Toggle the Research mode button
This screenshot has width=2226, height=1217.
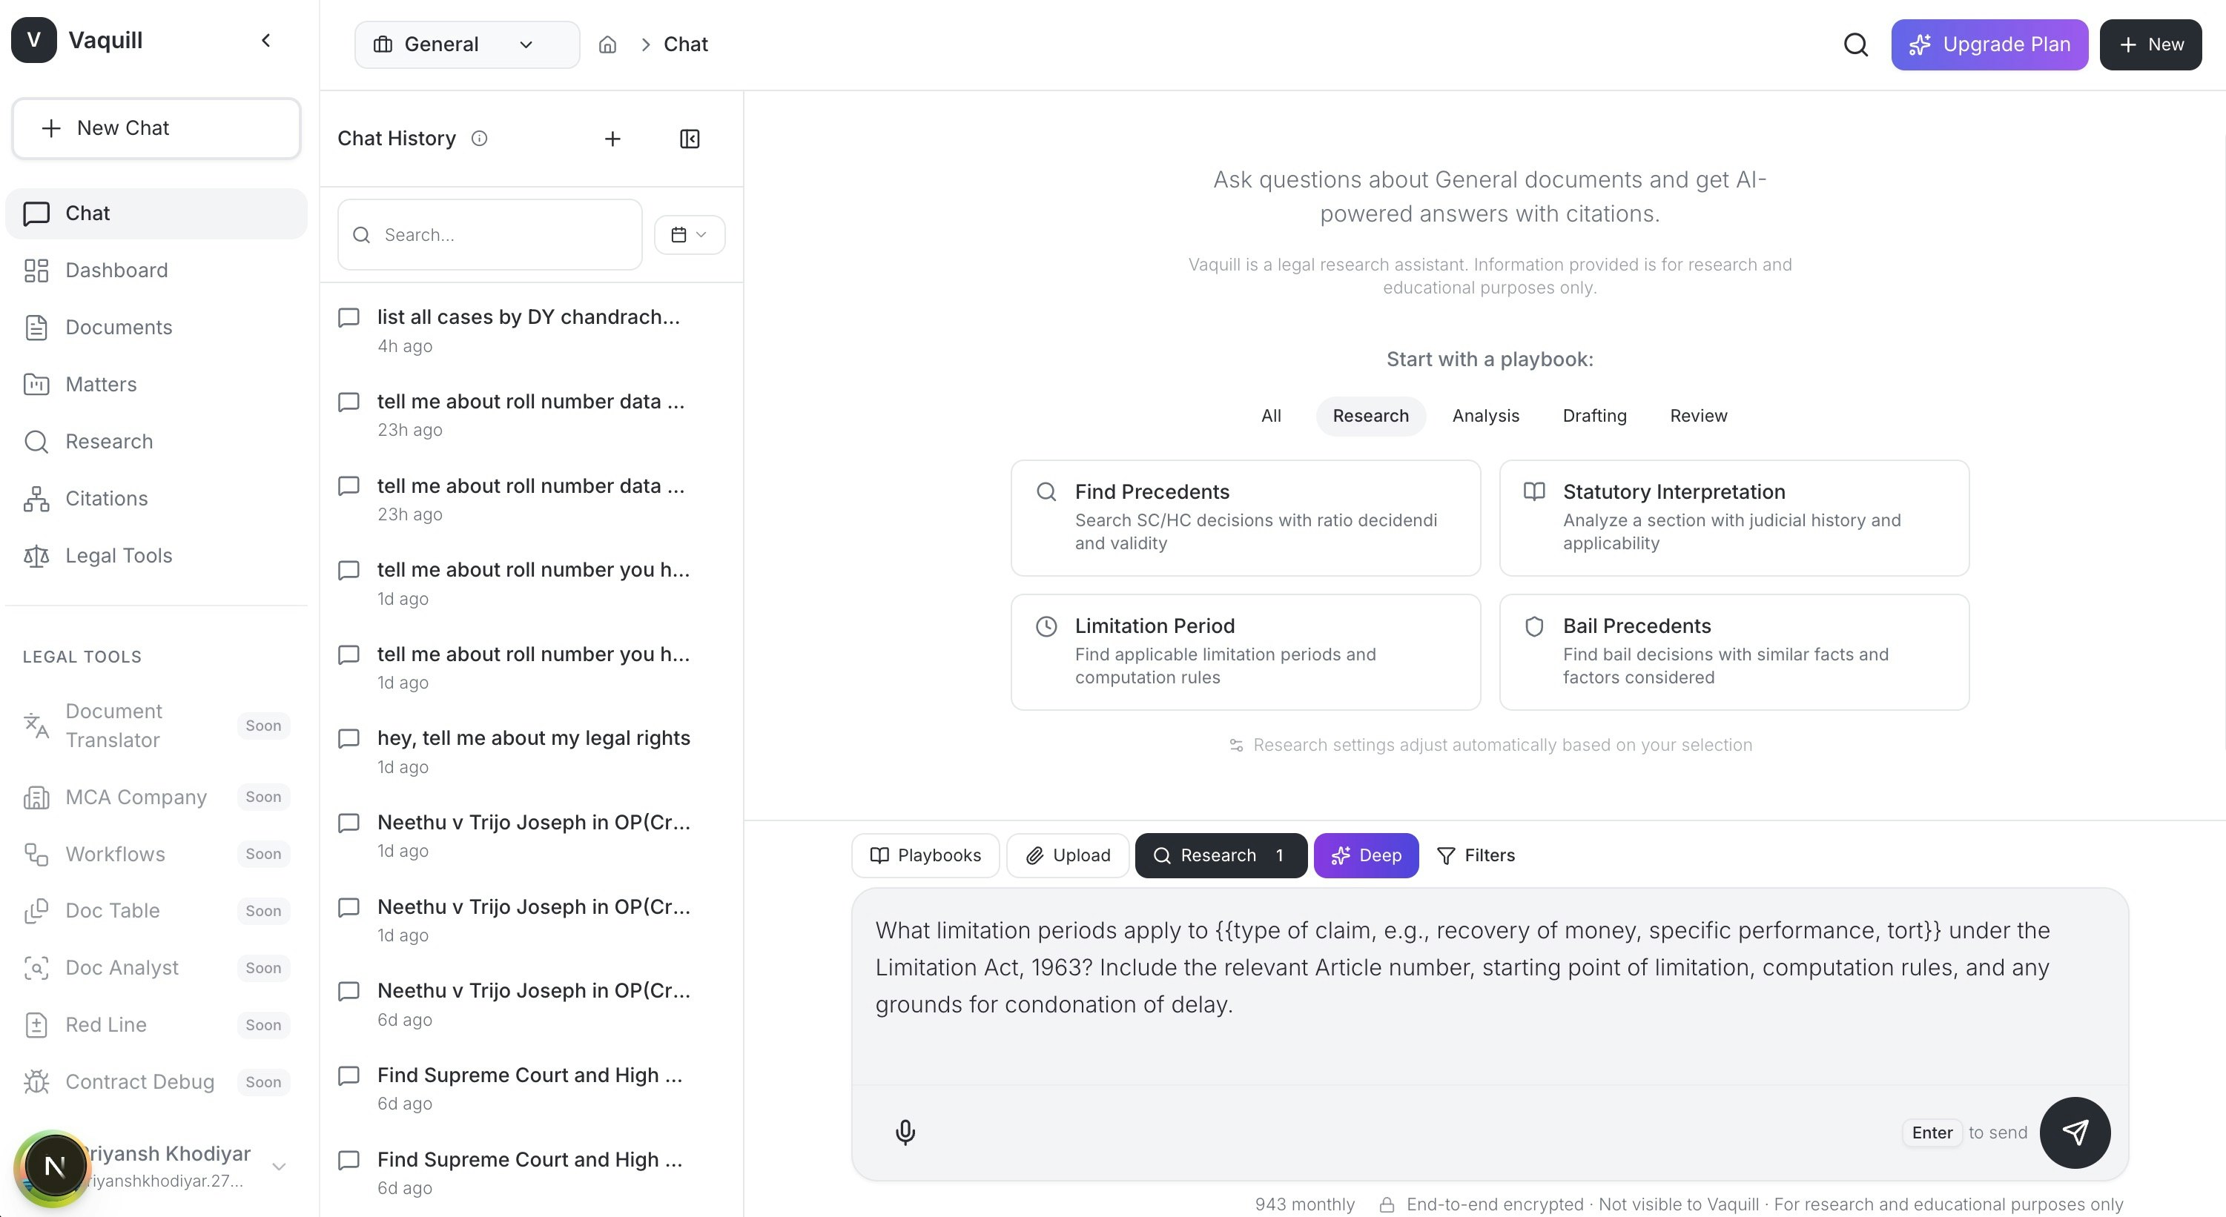point(1219,855)
